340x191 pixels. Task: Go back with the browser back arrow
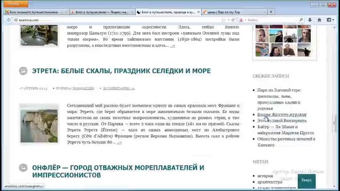(8, 20)
